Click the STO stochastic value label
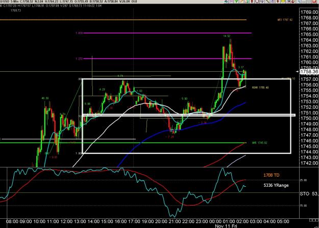Screen dimensions: 319x228 click(x=309, y=194)
